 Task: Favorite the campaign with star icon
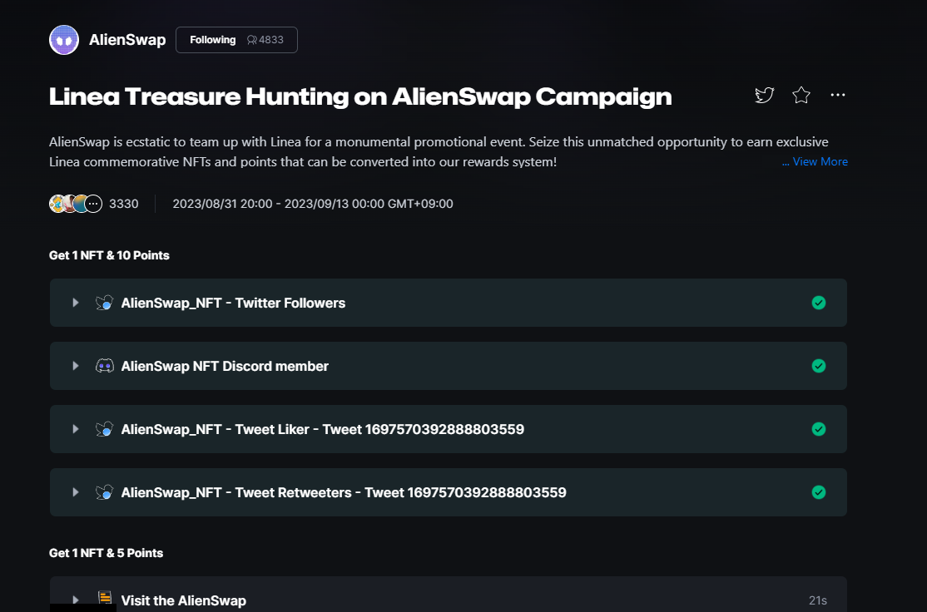[801, 95]
